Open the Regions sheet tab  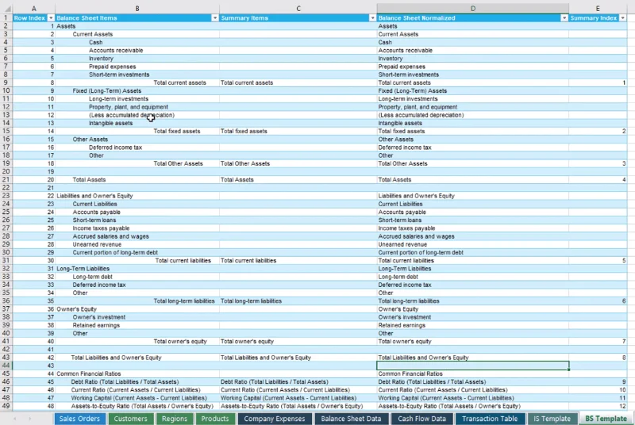coord(175,419)
